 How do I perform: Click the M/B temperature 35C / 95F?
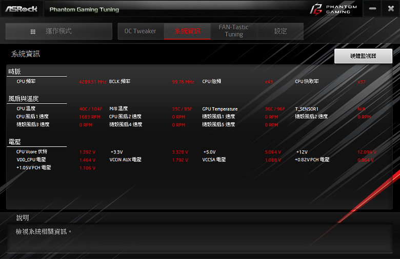(x=182, y=109)
